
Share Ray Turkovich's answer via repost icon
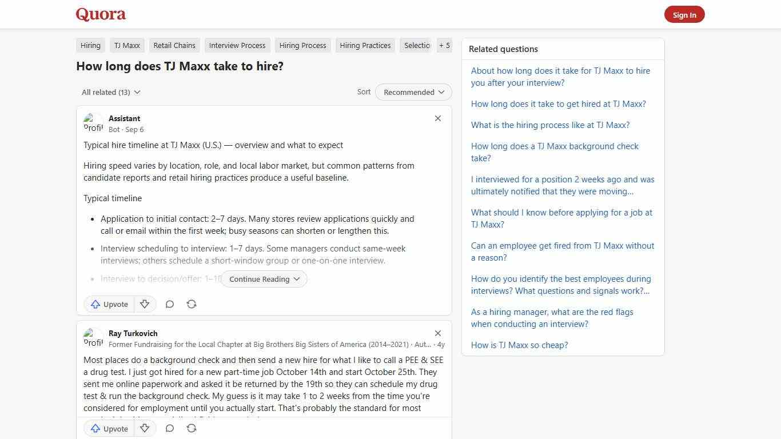[192, 428]
